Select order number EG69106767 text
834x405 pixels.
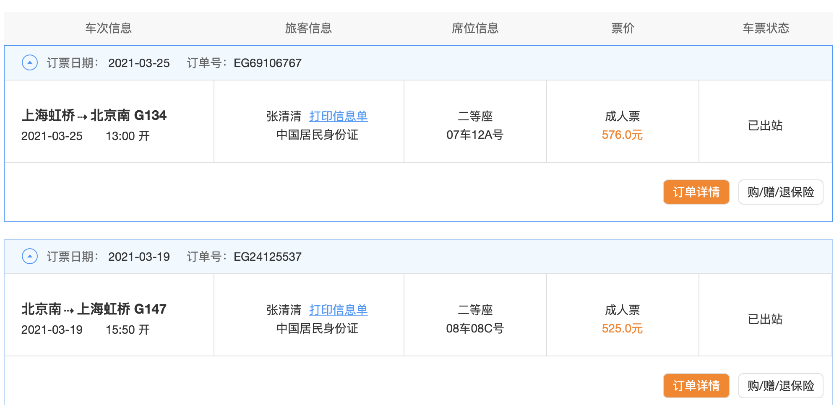tap(267, 63)
